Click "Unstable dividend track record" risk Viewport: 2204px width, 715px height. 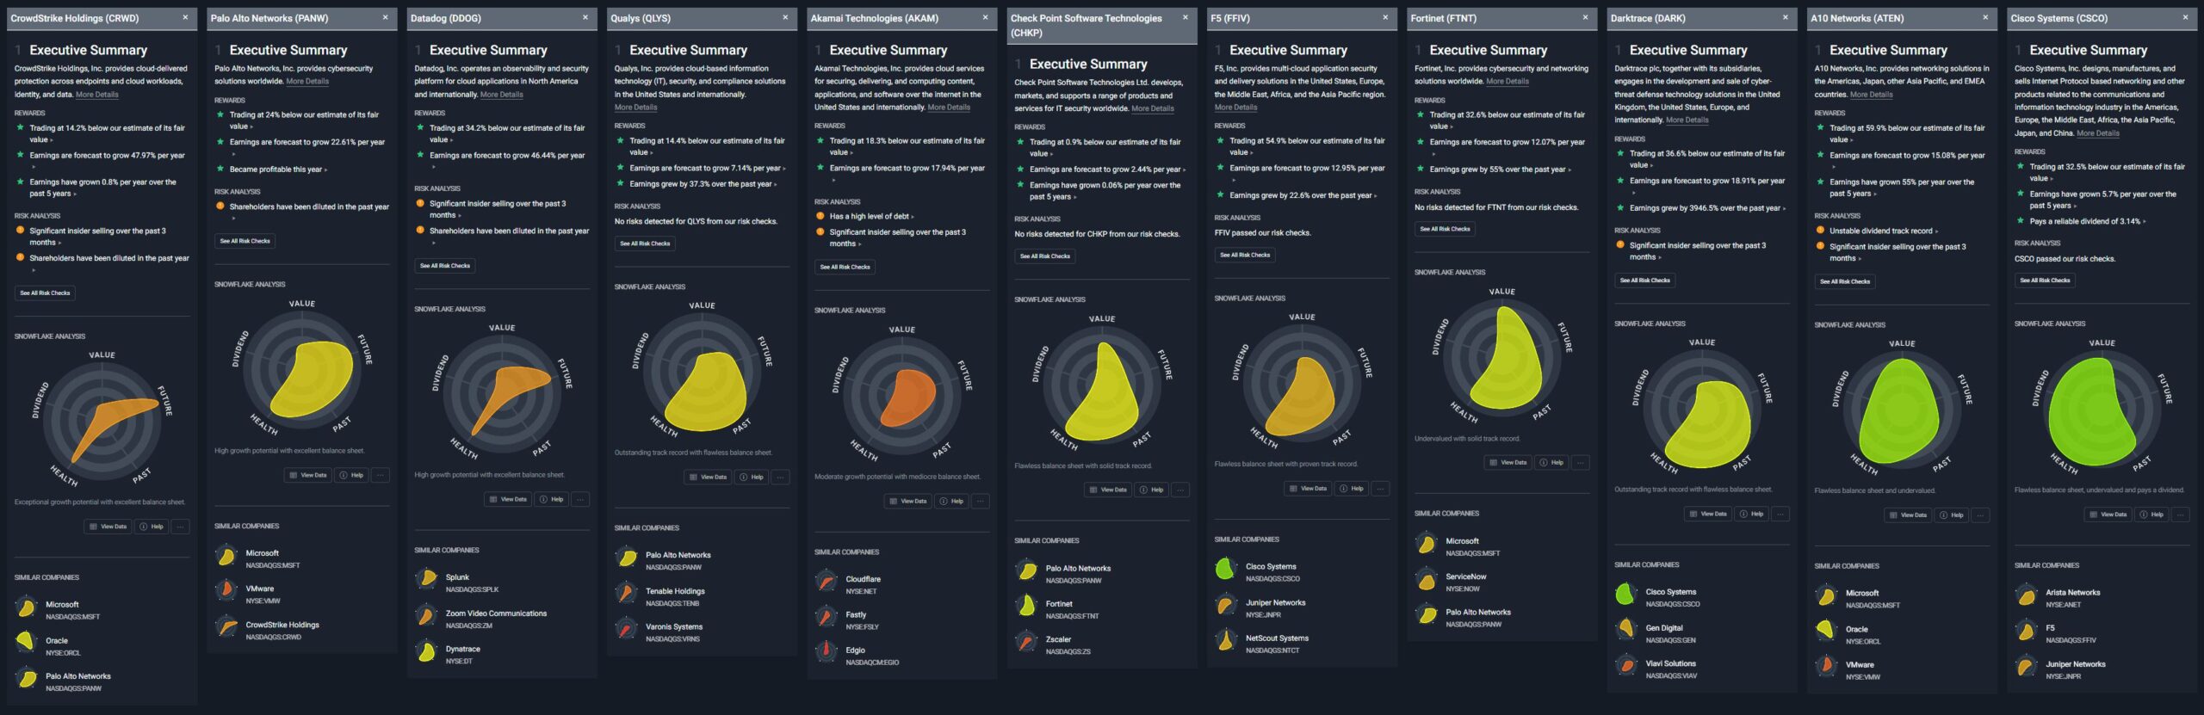point(1882,231)
